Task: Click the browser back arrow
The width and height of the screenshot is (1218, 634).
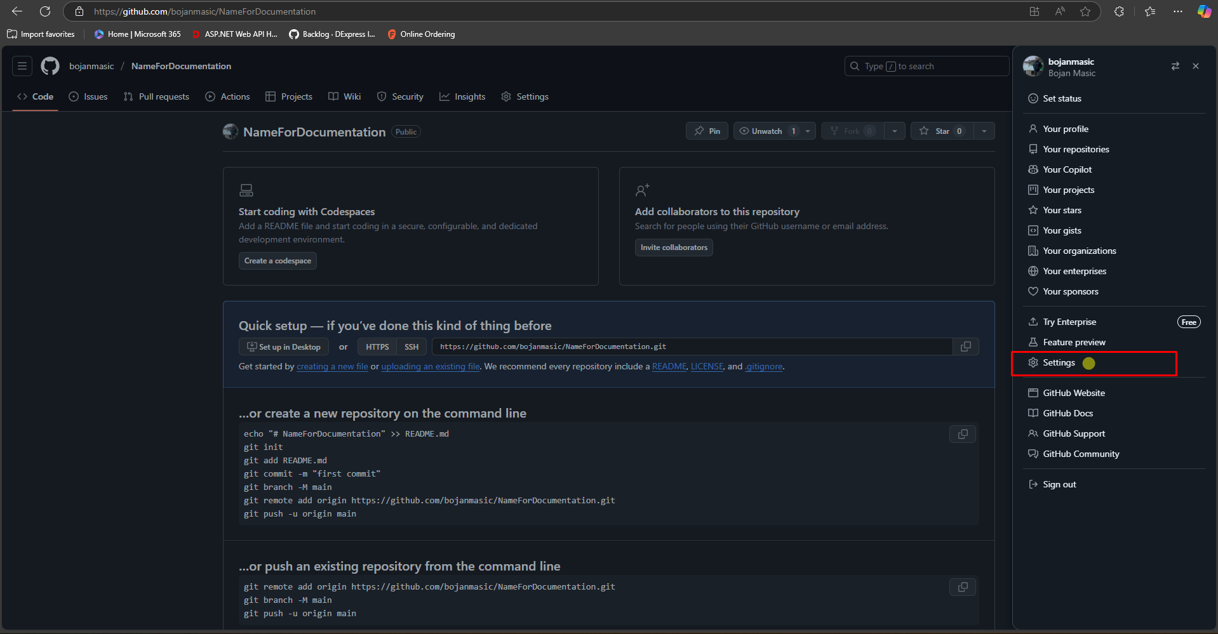Action: point(17,11)
